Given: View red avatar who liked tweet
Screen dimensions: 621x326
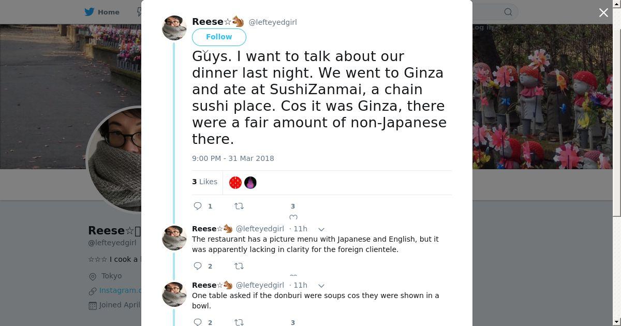Looking at the screenshot, I should tap(235, 182).
